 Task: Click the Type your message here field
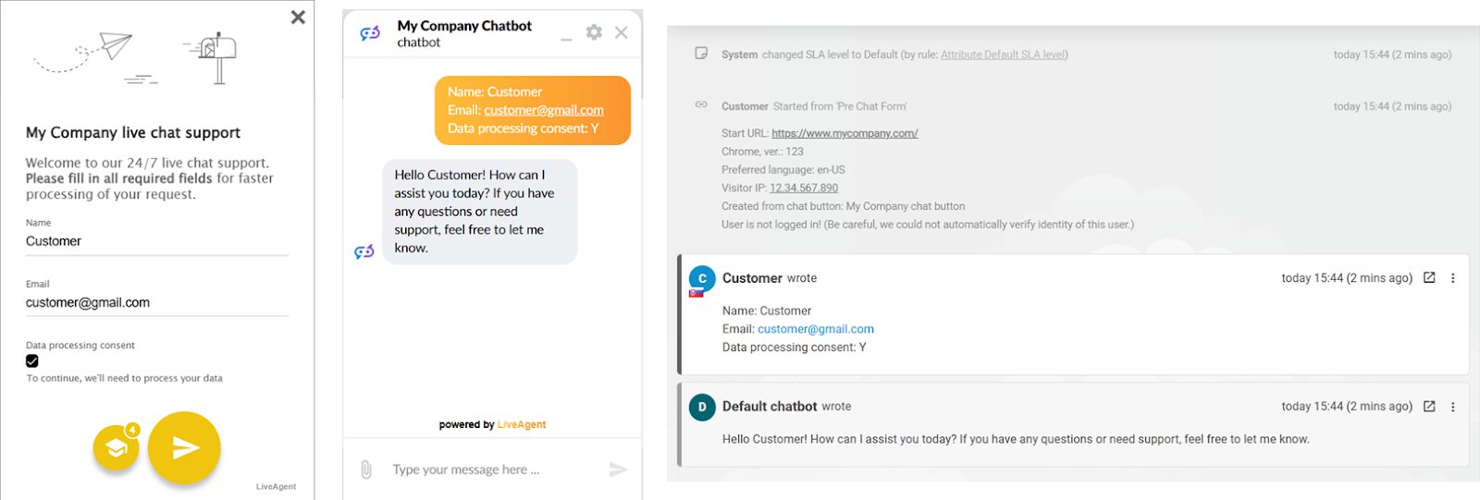pos(481,470)
